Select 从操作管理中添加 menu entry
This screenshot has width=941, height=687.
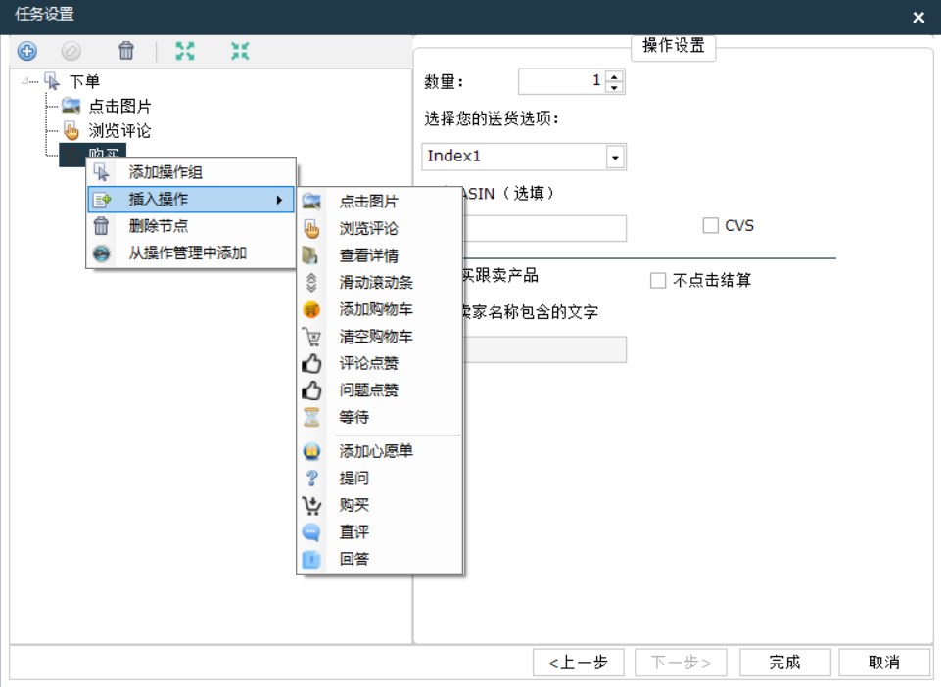tap(192, 253)
